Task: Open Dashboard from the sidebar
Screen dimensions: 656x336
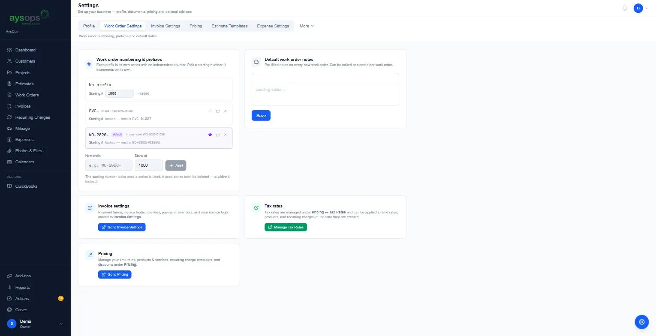Action: (35, 50)
